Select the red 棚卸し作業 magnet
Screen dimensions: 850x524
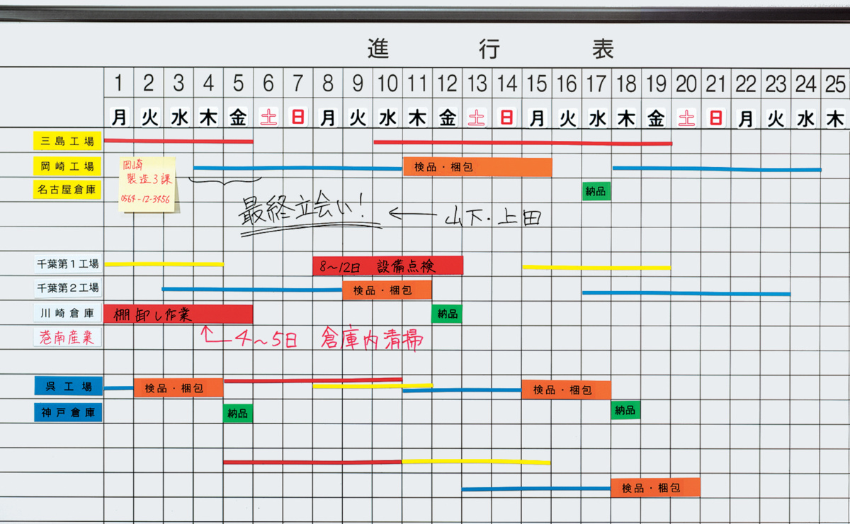coord(178,314)
